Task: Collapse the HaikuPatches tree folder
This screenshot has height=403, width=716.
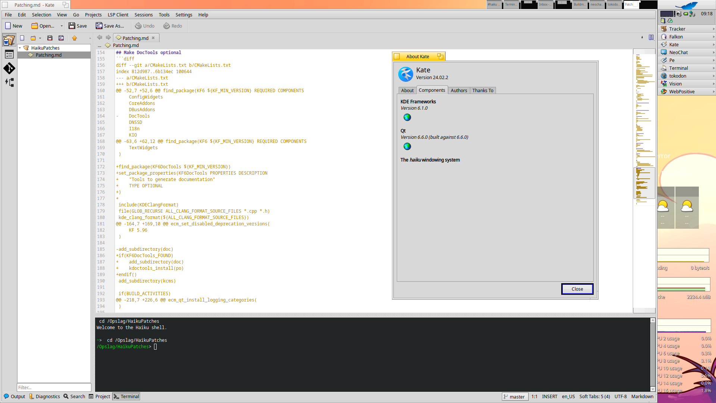Action: tap(20, 48)
